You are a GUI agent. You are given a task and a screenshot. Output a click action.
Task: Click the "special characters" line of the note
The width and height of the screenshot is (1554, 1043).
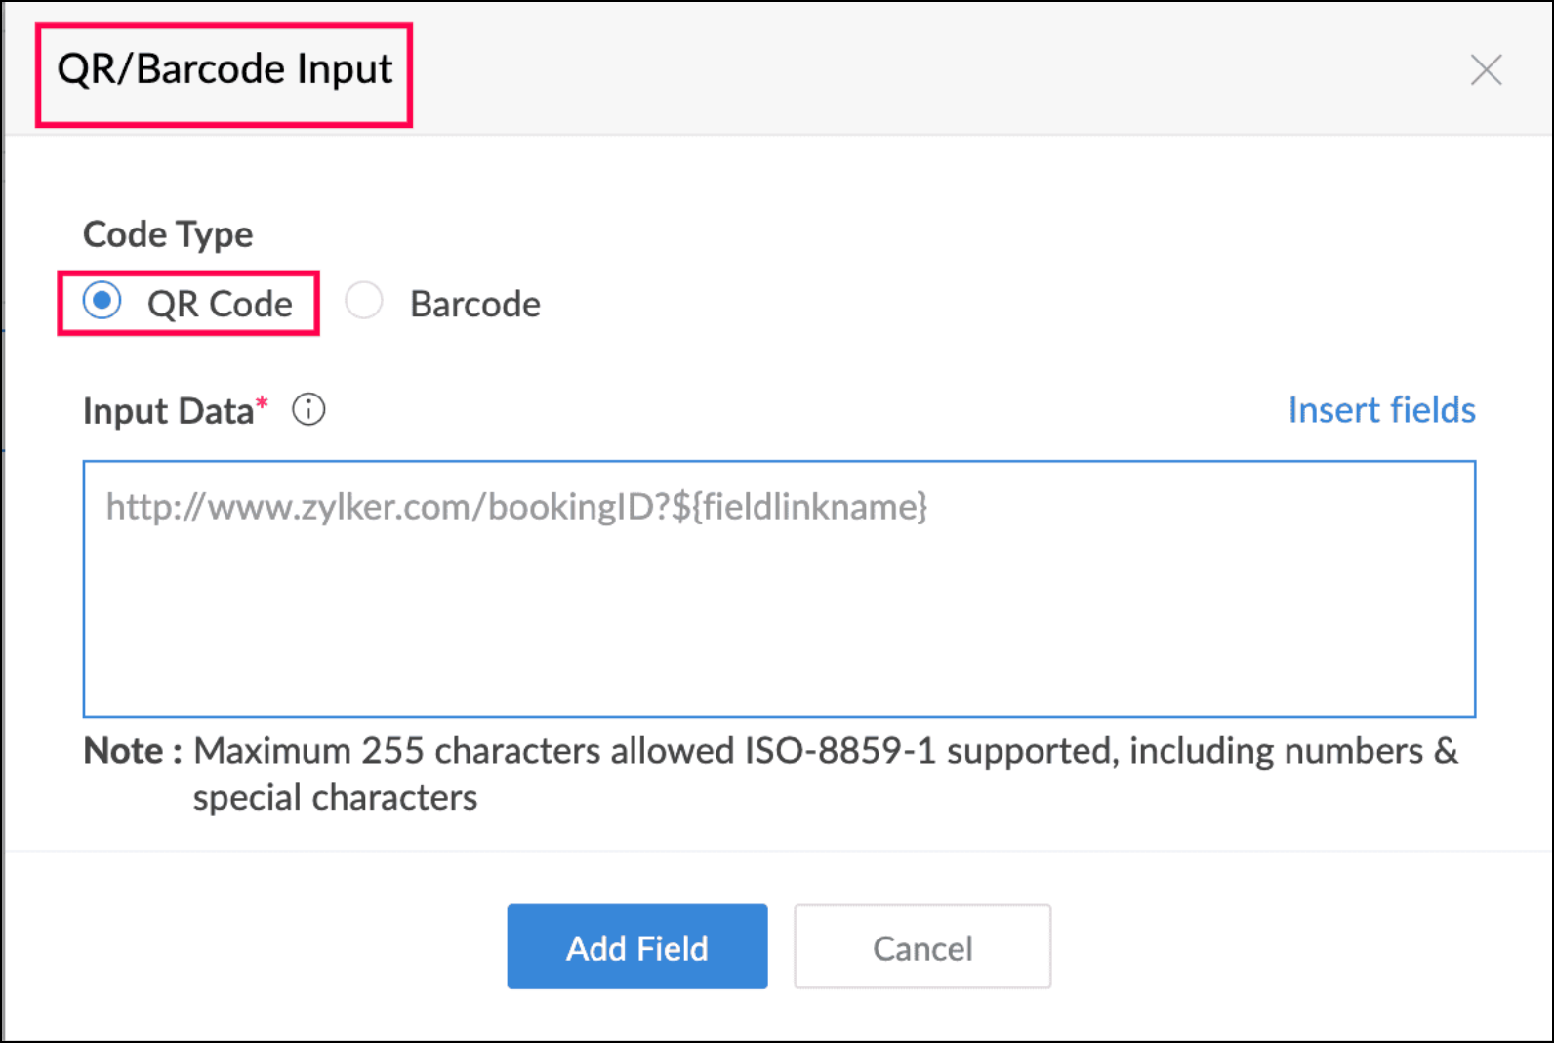pyautogui.click(x=335, y=798)
